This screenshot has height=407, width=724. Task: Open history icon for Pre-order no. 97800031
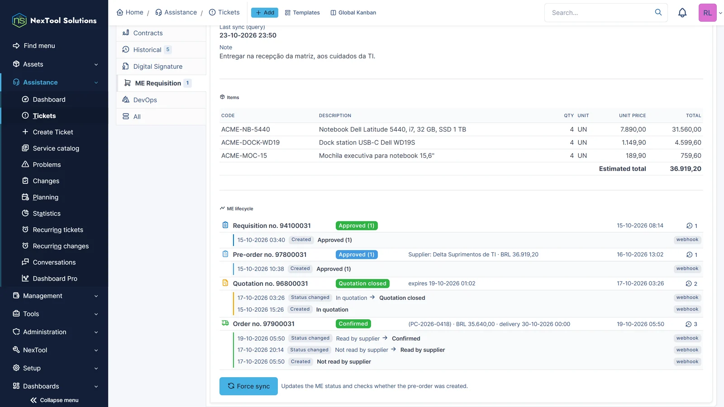tap(689, 255)
